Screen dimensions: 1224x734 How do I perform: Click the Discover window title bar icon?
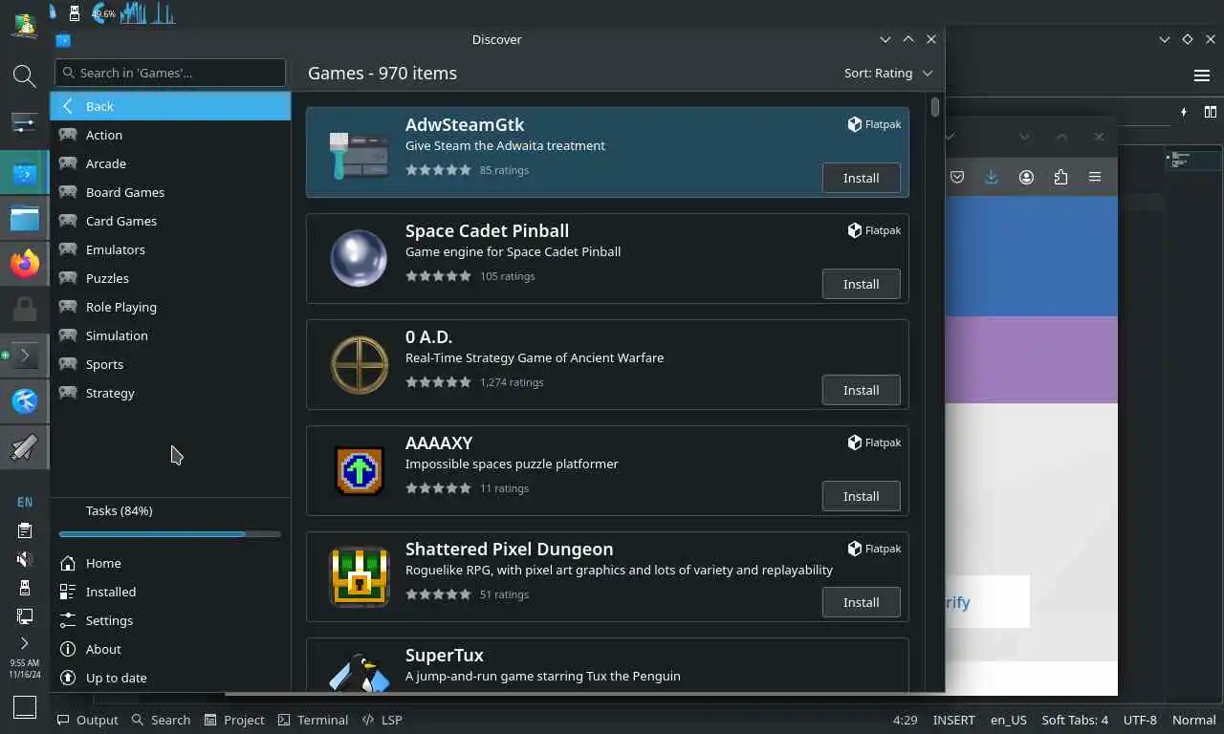pos(63,39)
